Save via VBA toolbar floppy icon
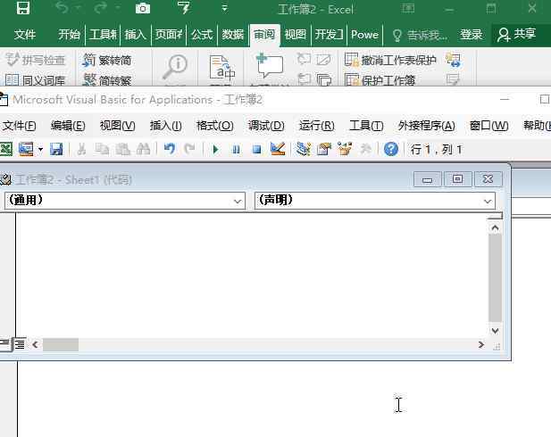This screenshot has width=551, height=437. (x=56, y=150)
